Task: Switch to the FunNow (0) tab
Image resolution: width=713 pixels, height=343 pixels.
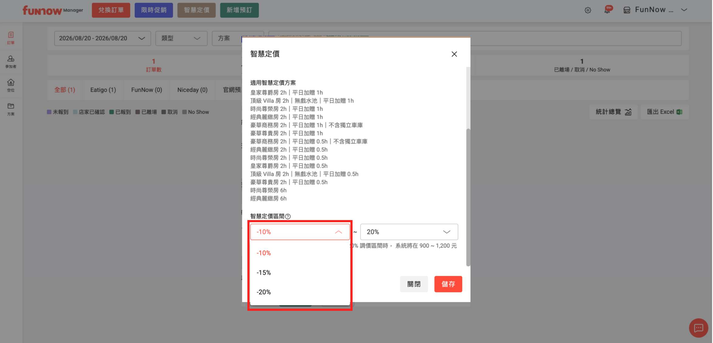Action: coord(146,90)
